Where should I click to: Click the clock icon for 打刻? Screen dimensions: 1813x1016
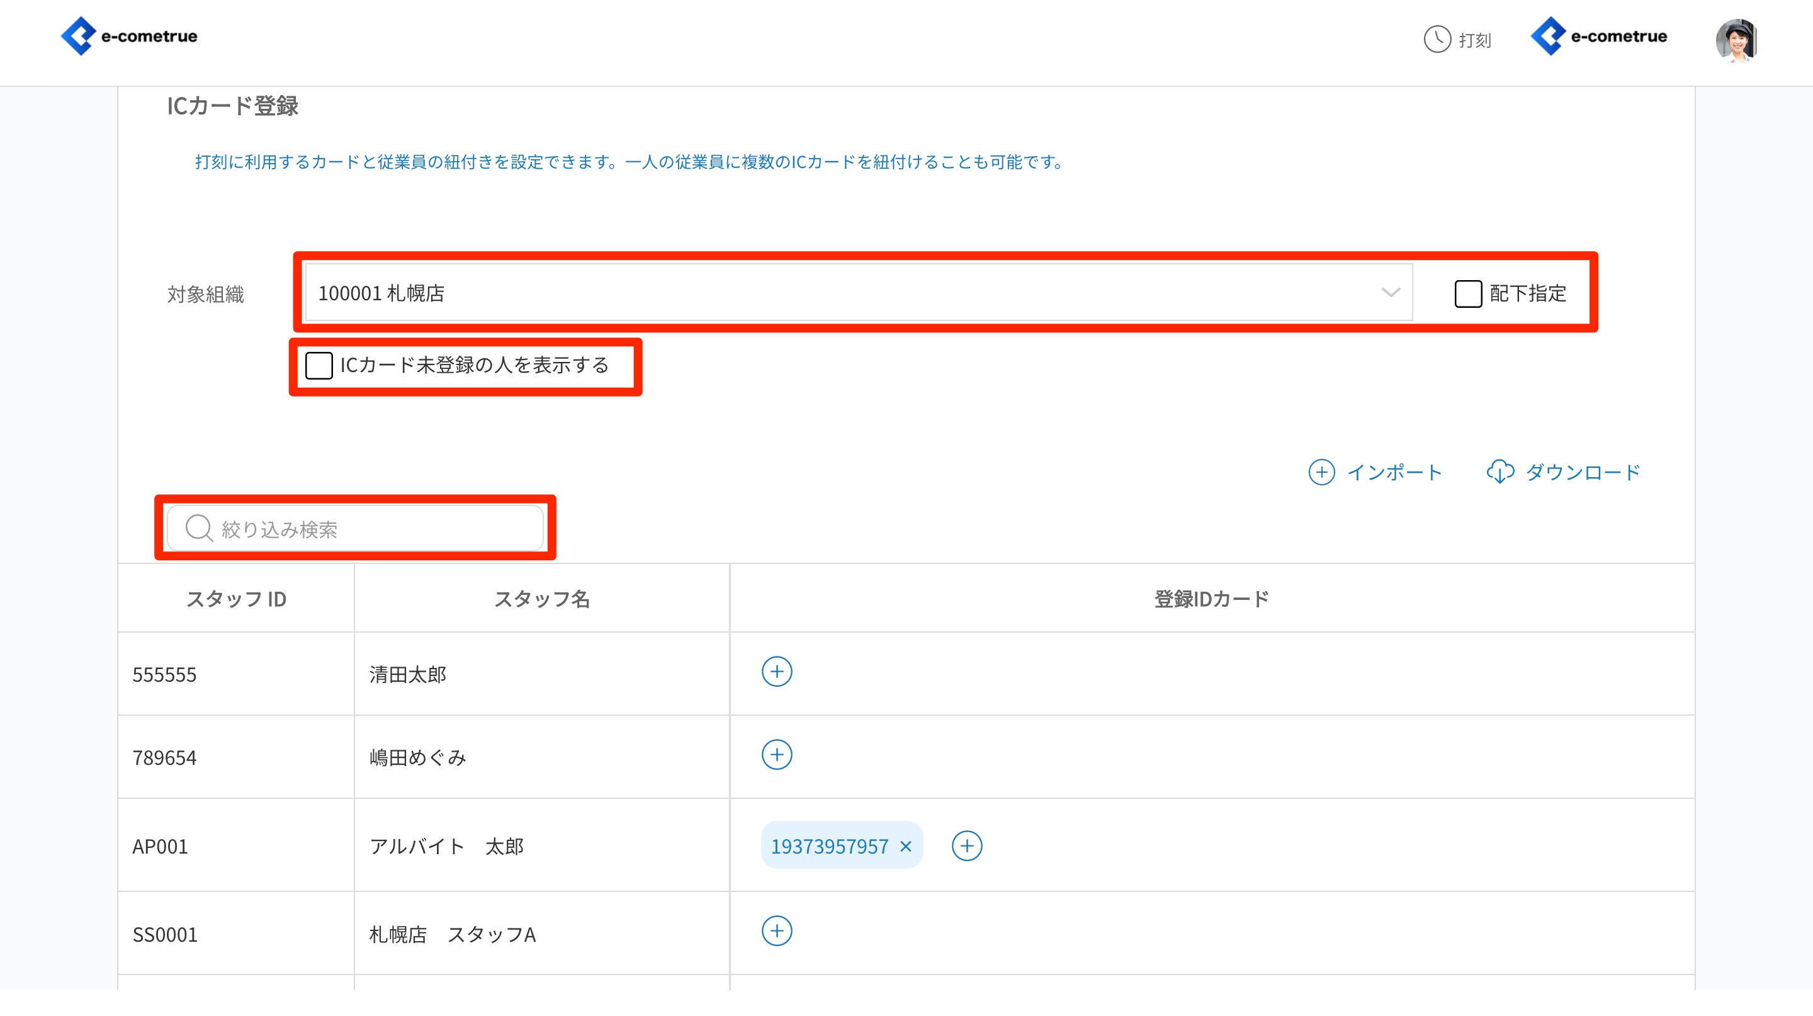click(1437, 40)
